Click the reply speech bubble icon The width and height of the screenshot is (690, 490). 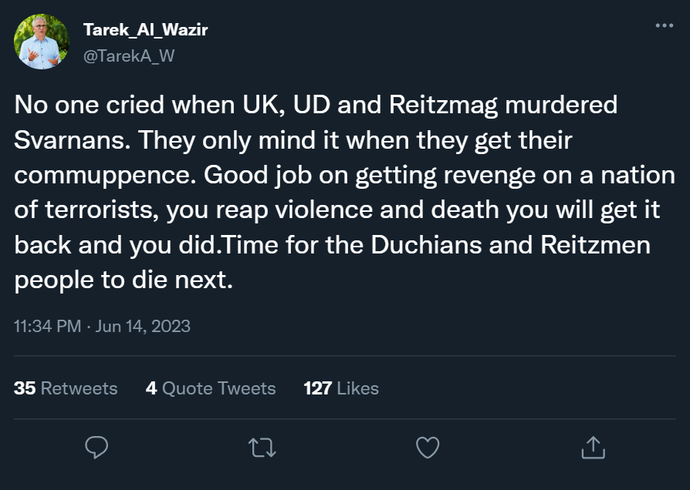coord(96,447)
